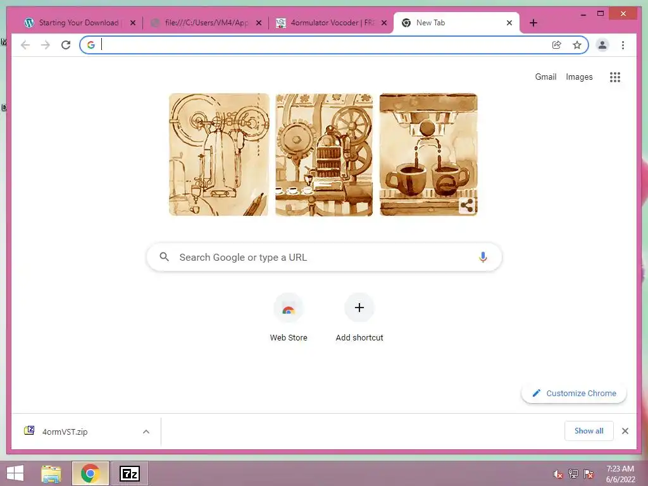
Task: Open the middle Doodle panel with gears
Action: 324,154
